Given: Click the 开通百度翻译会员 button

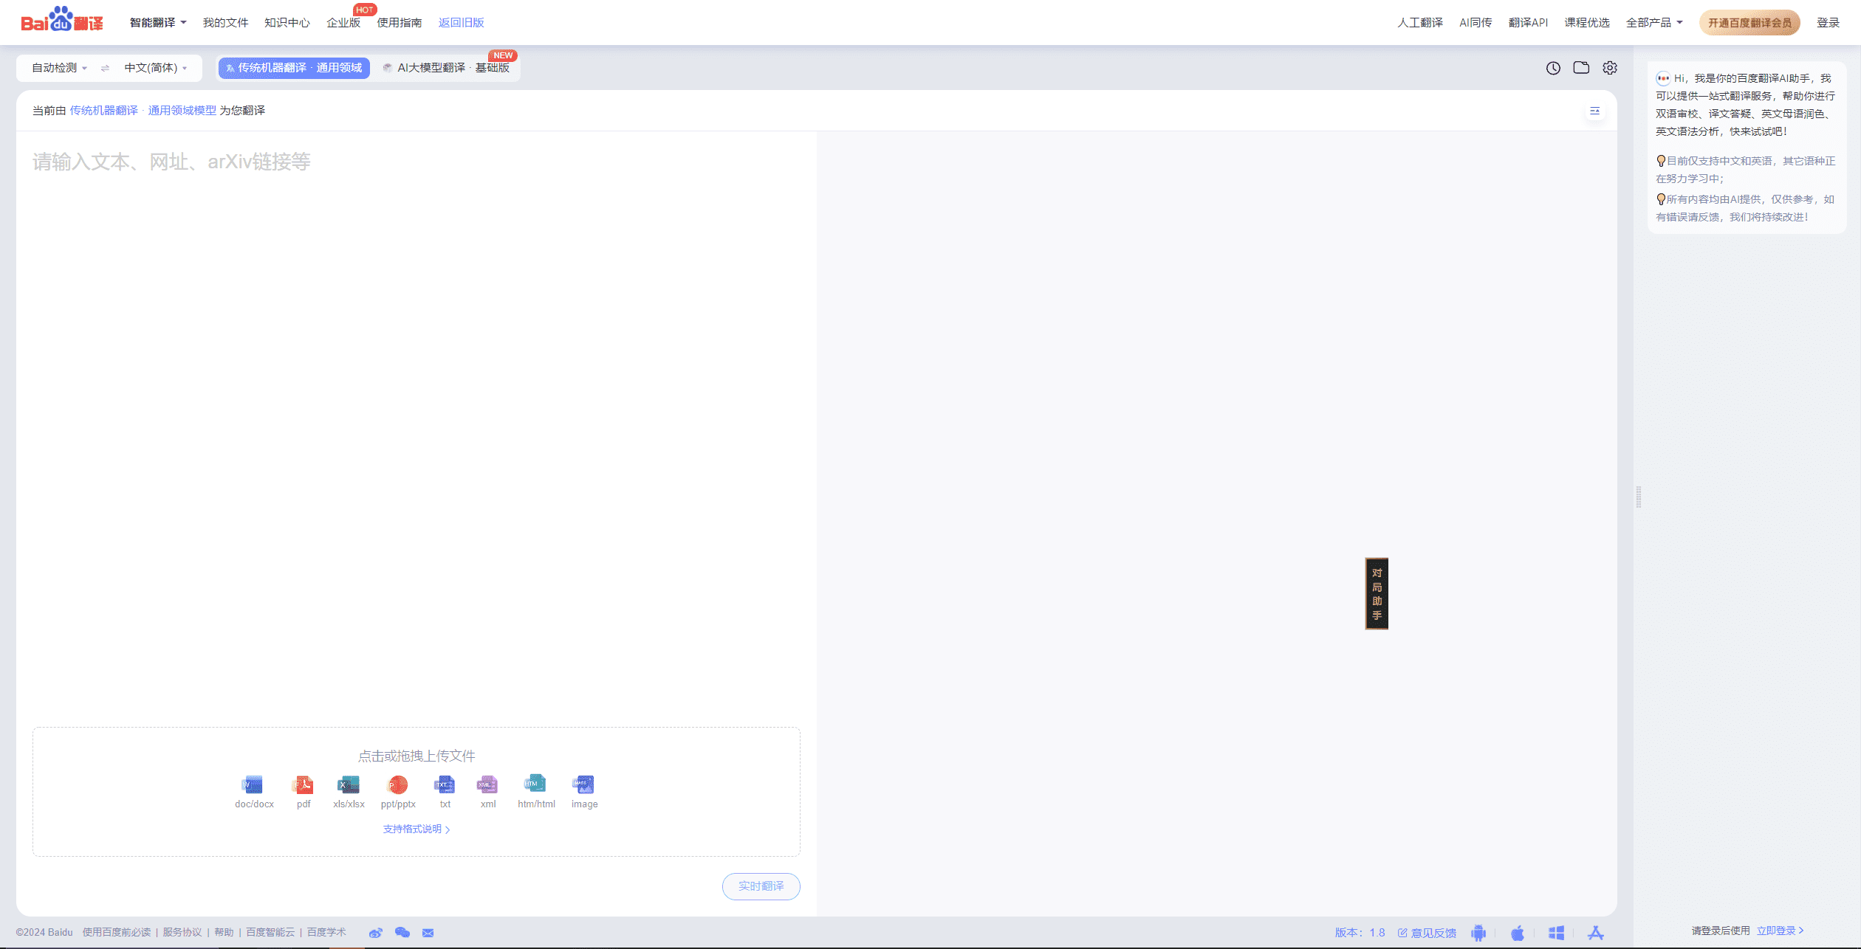Looking at the screenshot, I should [1749, 23].
